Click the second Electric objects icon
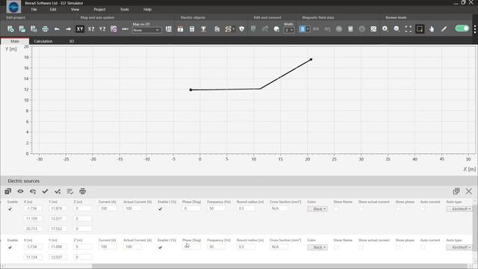This screenshot has height=269, width=478. 192,29
